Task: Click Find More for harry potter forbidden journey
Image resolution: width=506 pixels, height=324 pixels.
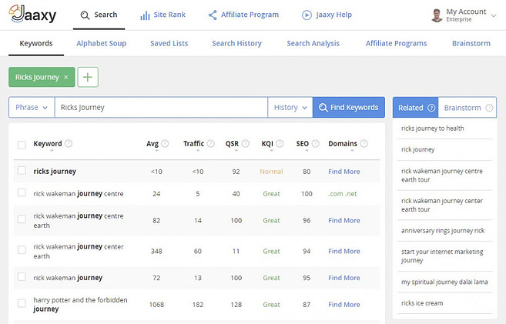Action: 344,305
